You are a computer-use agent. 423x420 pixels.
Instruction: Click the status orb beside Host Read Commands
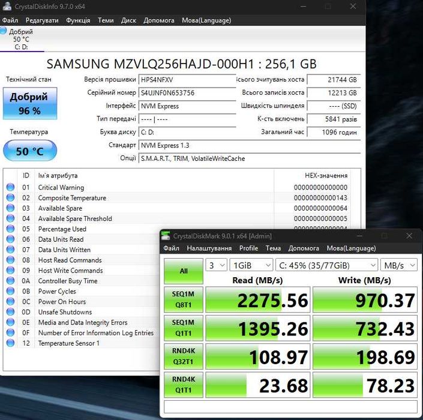10,260
